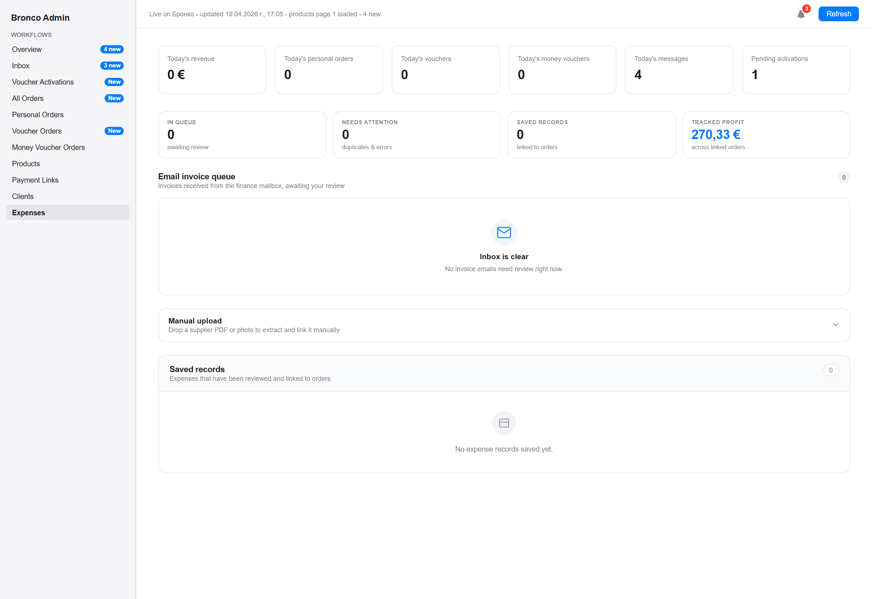This screenshot has width=872, height=599.
Task: Switch to the Products section
Action: click(x=25, y=163)
